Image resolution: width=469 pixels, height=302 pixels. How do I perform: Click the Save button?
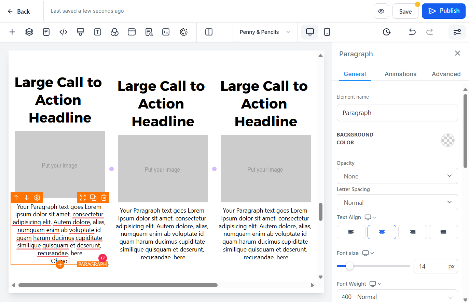405,11
